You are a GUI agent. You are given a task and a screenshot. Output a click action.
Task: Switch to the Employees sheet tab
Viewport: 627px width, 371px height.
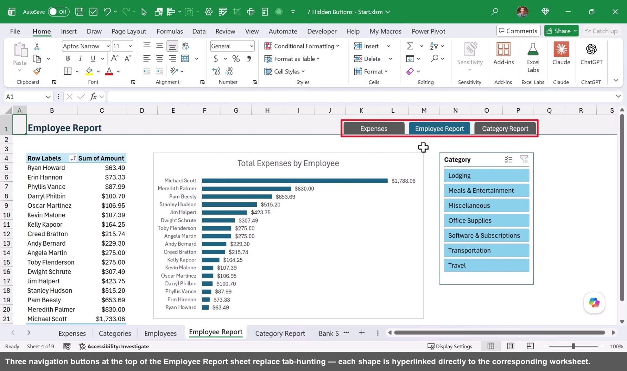click(160, 333)
